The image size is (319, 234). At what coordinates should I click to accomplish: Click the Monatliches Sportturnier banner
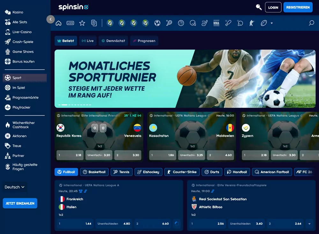[x=185, y=79]
